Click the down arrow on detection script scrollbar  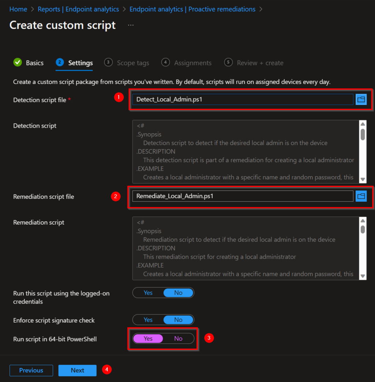[x=363, y=179]
